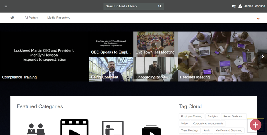Open the film strip category icon
Screen dimensions: 267x135
coord(74,127)
